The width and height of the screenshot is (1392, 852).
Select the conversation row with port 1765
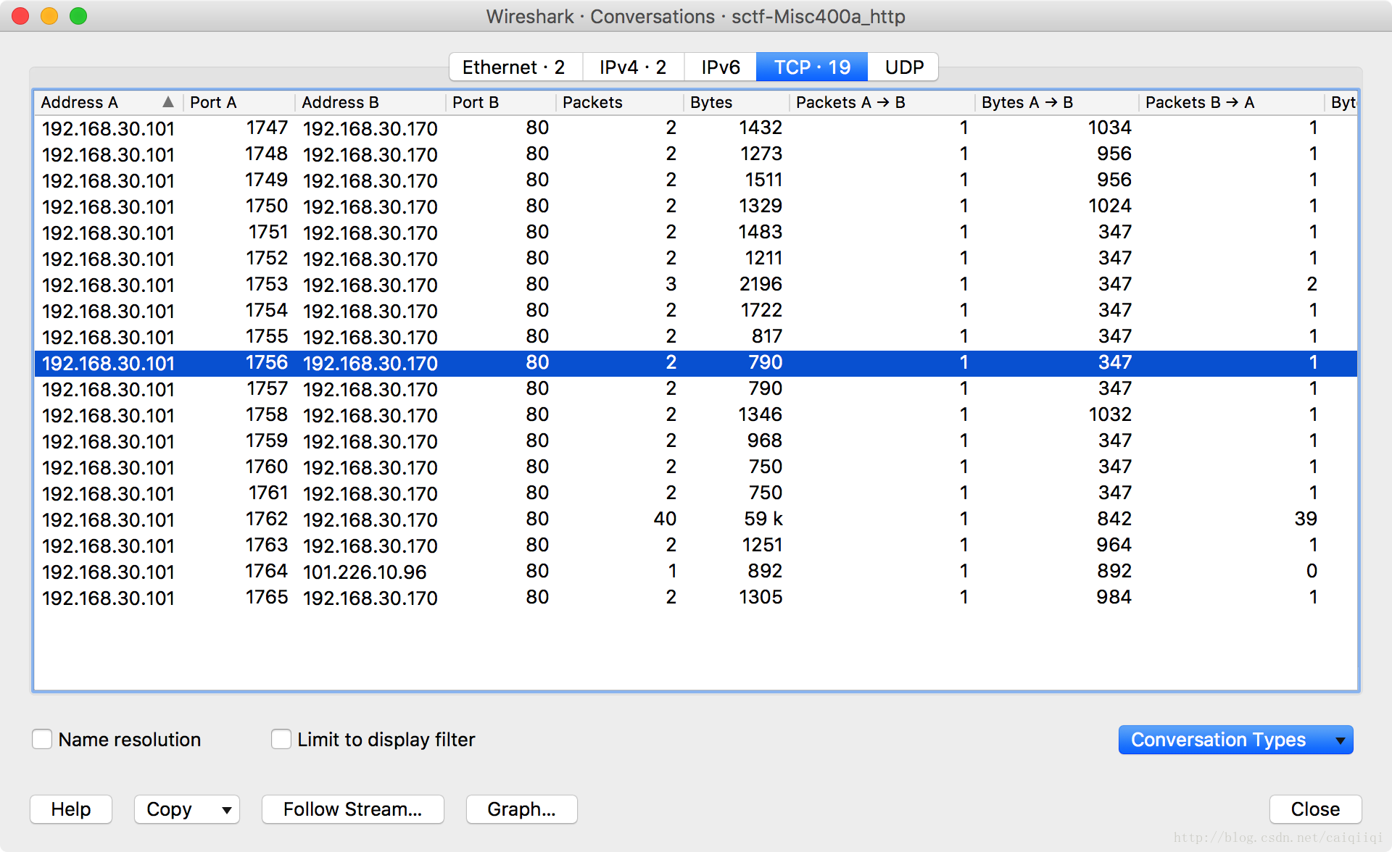pos(696,598)
